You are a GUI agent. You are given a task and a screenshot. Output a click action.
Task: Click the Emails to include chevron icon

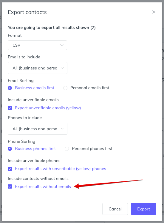[x=62, y=68]
